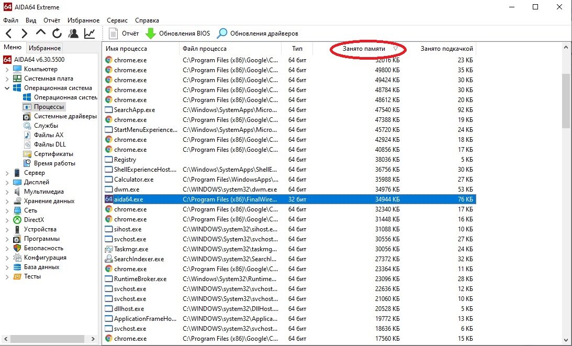Click the Безопасность shield icon in tree
The width and height of the screenshot is (572, 346).
17,248
